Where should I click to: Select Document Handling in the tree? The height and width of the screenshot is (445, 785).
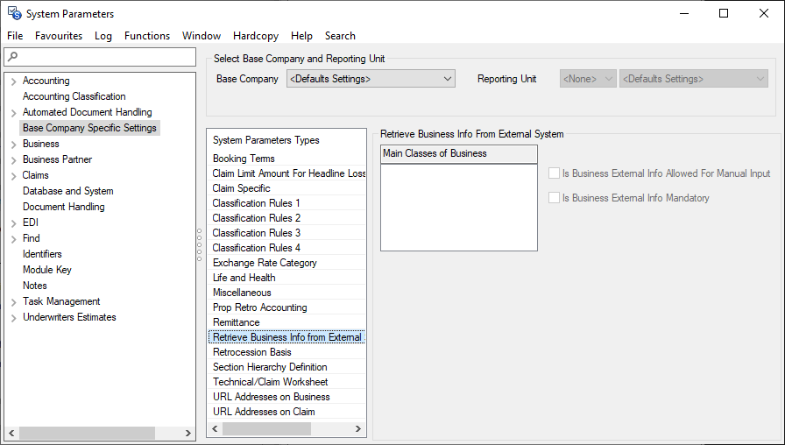(63, 207)
